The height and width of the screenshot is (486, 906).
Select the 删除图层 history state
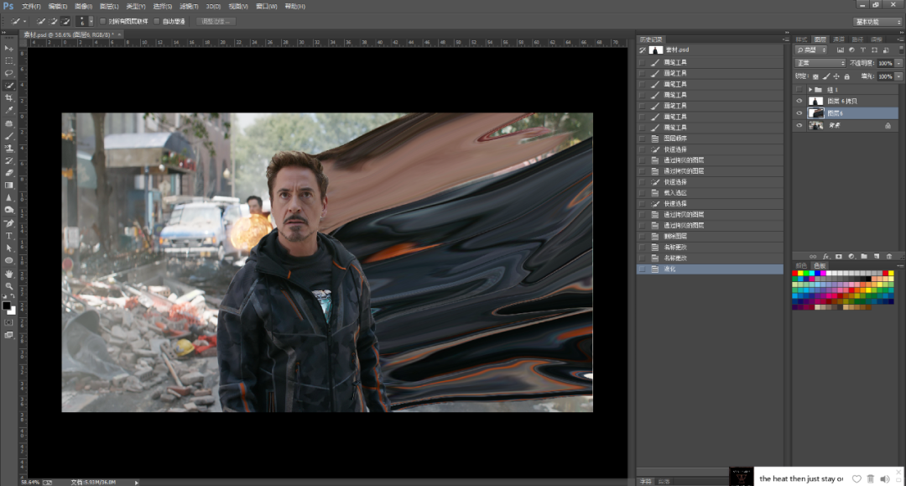click(x=711, y=237)
